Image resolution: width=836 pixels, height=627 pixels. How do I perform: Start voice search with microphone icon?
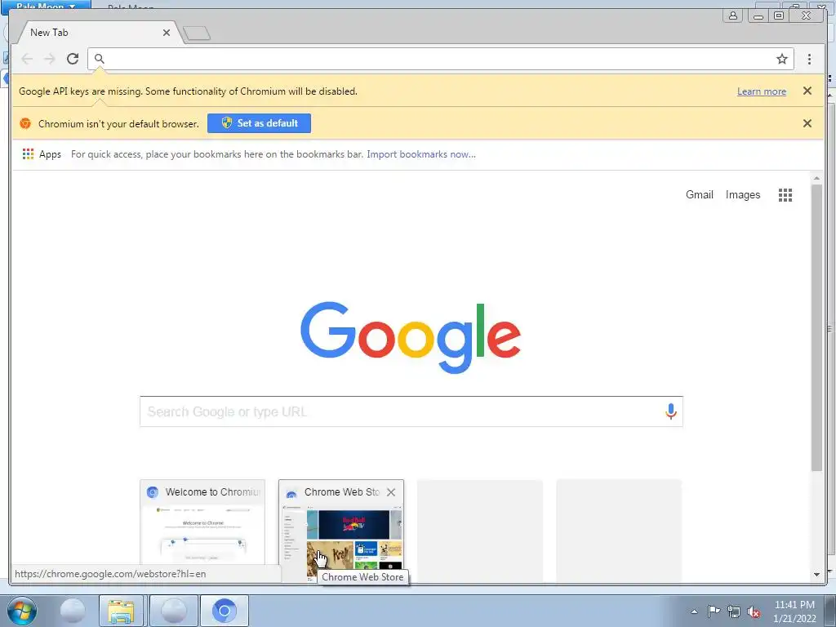671,411
